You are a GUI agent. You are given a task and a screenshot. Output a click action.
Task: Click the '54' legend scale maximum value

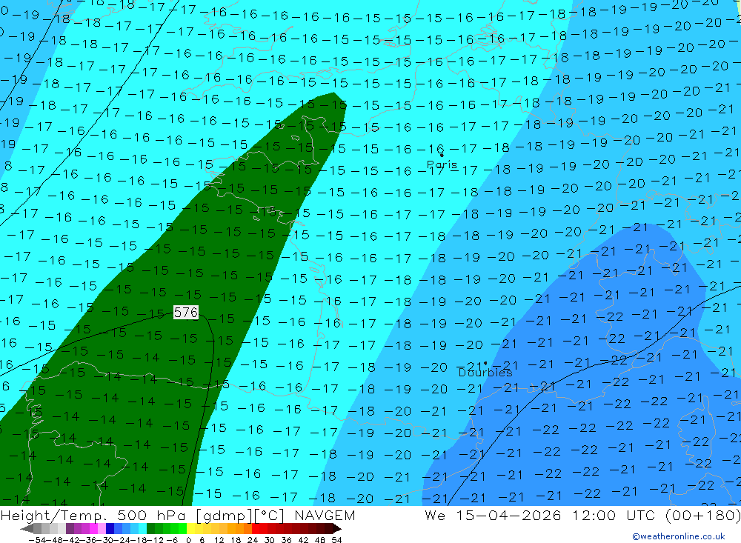tap(336, 540)
